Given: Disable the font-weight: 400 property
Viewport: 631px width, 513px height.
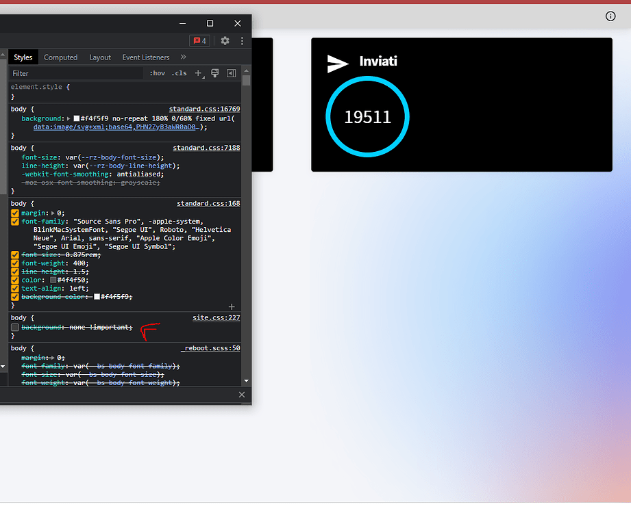Looking at the screenshot, I should coord(14,263).
